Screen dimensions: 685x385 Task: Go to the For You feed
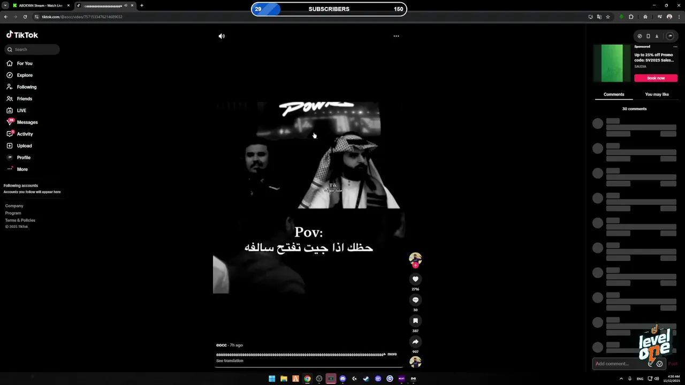click(x=25, y=64)
